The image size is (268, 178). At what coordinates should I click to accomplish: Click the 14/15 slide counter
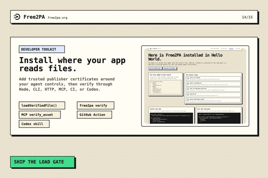tap(247, 17)
